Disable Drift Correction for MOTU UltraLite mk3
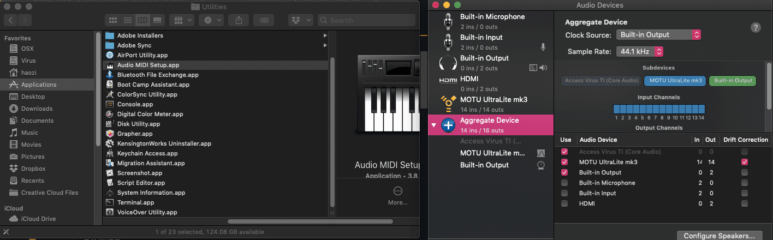The width and height of the screenshot is (773, 240). pos(745,162)
